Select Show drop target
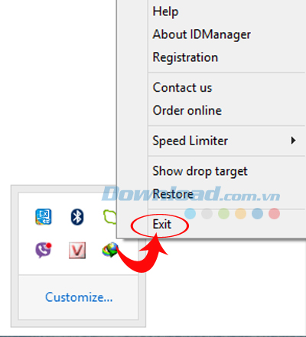 click(x=200, y=171)
